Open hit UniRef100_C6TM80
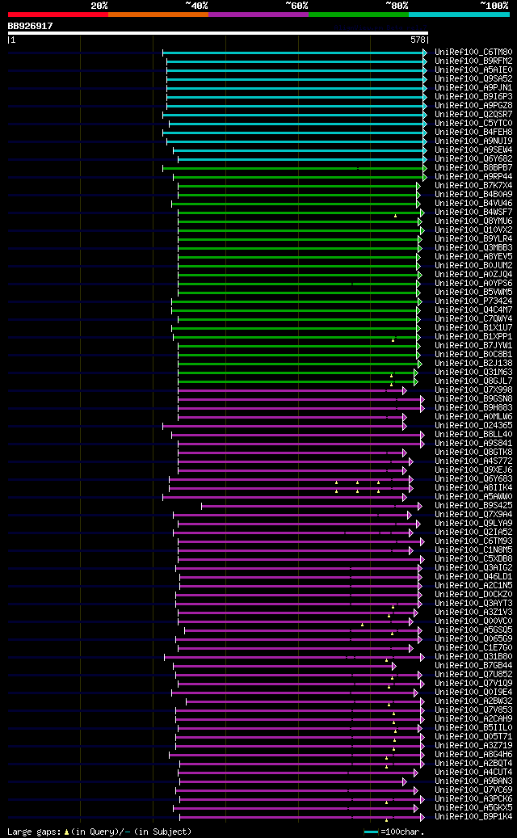This screenshot has height=838, width=517. pos(473,53)
